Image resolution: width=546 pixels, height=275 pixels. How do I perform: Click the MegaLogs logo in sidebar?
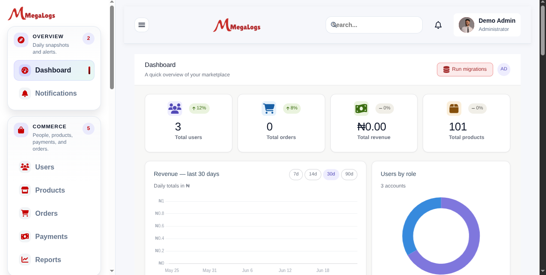click(31, 14)
